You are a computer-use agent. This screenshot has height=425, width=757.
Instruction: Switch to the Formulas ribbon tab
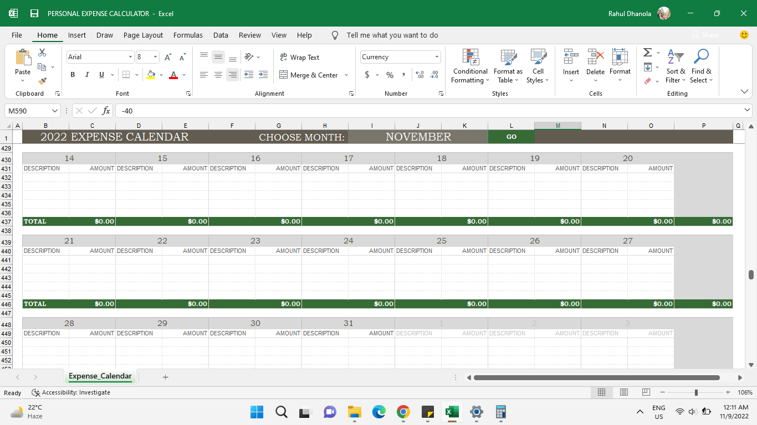(188, 35)
